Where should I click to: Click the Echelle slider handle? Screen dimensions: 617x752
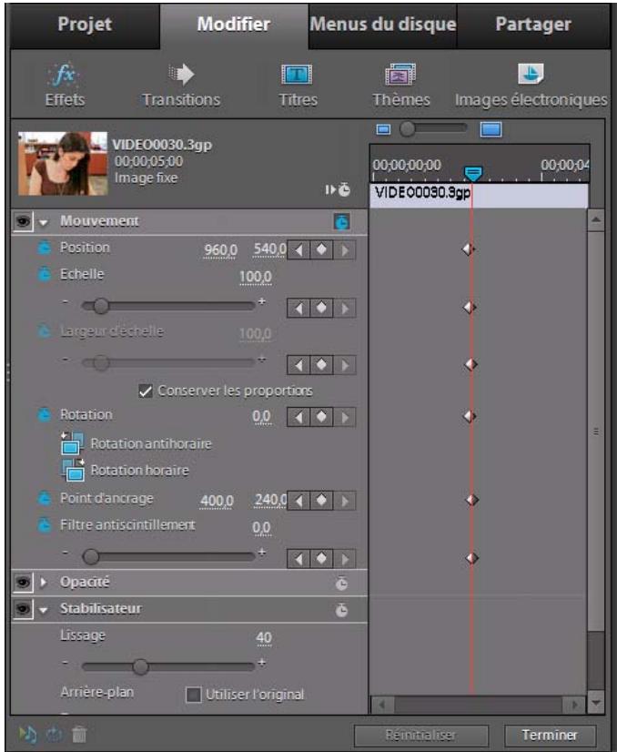click(x=101, y=306)
